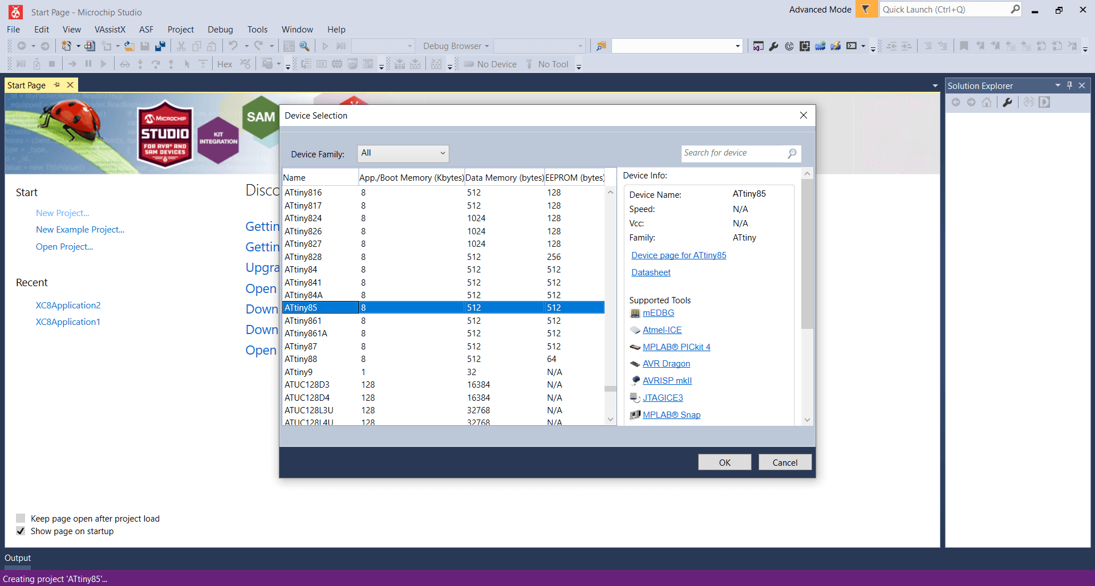Click the Save All toolbar icon
This screenshot has width=1095, height=586.
coord(160,46)
